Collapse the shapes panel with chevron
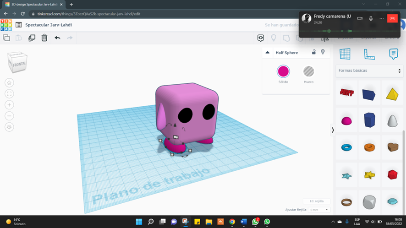The image size is (406, 228). [x=333, y=130]
